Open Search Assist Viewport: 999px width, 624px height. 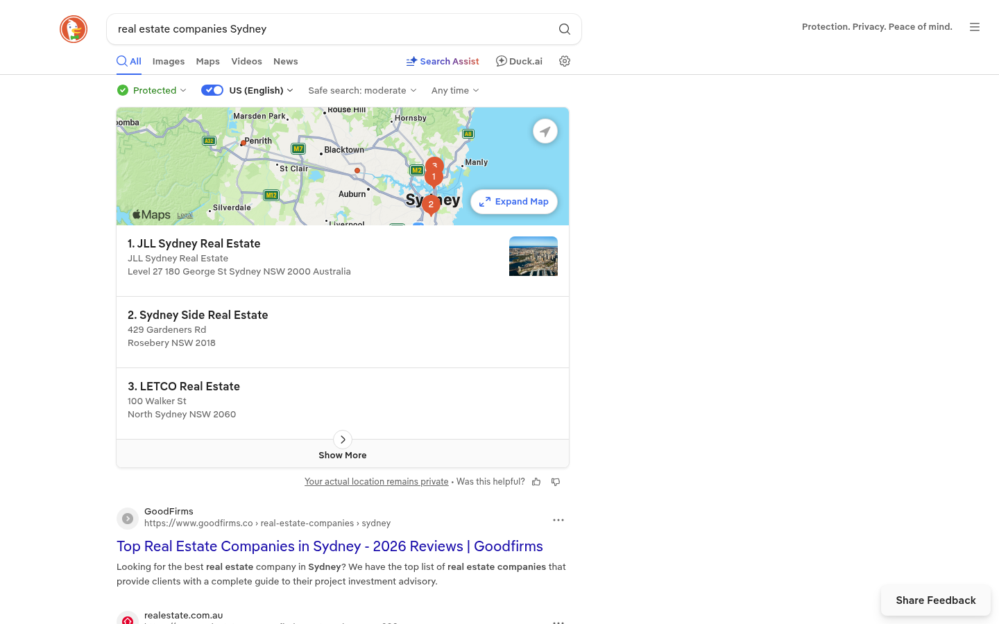443,61
